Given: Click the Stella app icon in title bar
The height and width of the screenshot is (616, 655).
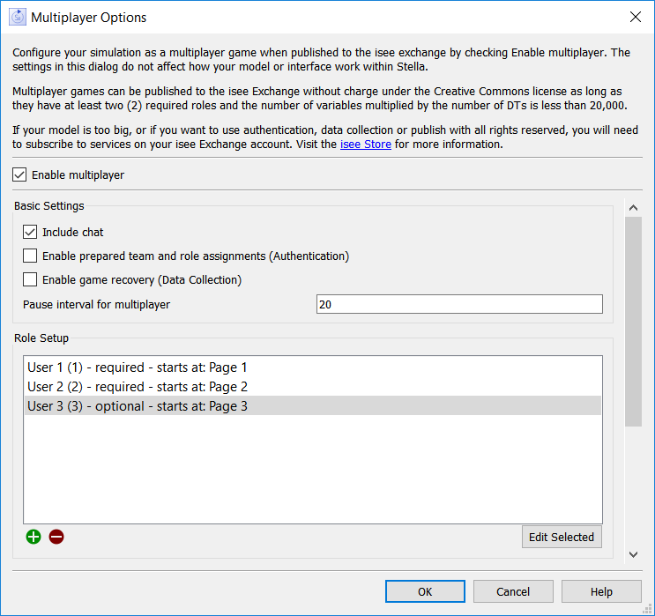Looking at the screenshot, I should click(18, 17).
